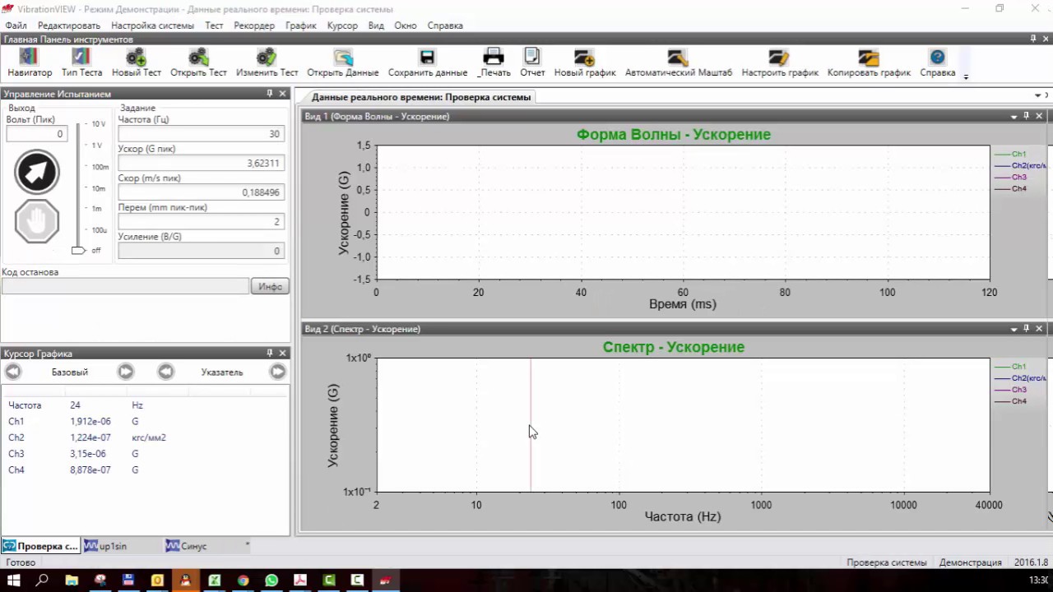Click the Усиление (B/G) field
Image resolution: width=1053 pixels, height=592 pixels.
click(x=201, y=251)
